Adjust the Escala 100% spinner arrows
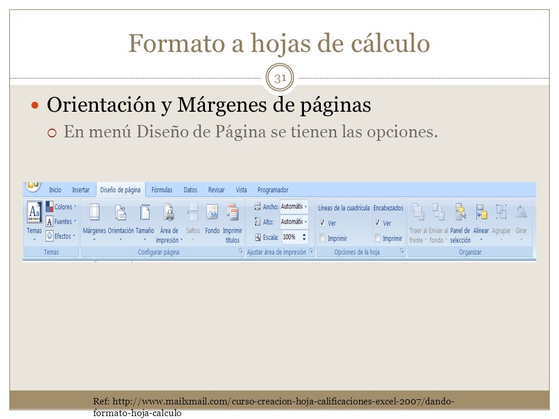The height and width of the screenshot is (419, 559). coord(304,237)
